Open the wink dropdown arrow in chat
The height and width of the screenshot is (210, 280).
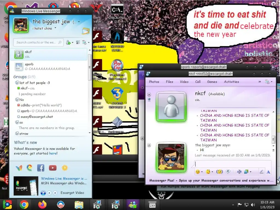(x=212, y=172)
